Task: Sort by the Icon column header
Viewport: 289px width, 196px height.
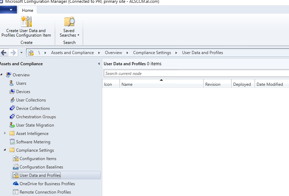Action: 111,84
